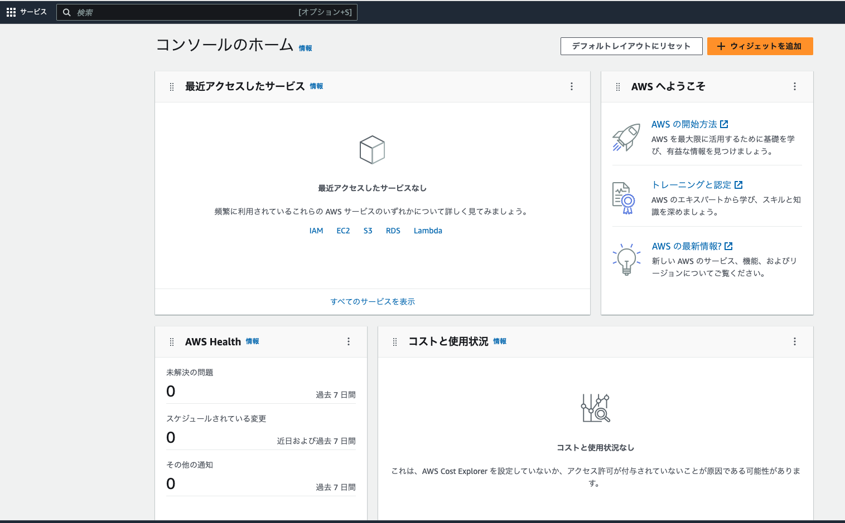This screenshot has width=845, height=523.
Task: Click external-link icon beside AWS の開始方法
Action: click(724, 124)
